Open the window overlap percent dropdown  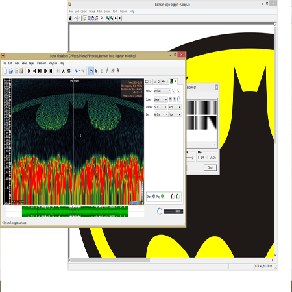pos(175,107)
